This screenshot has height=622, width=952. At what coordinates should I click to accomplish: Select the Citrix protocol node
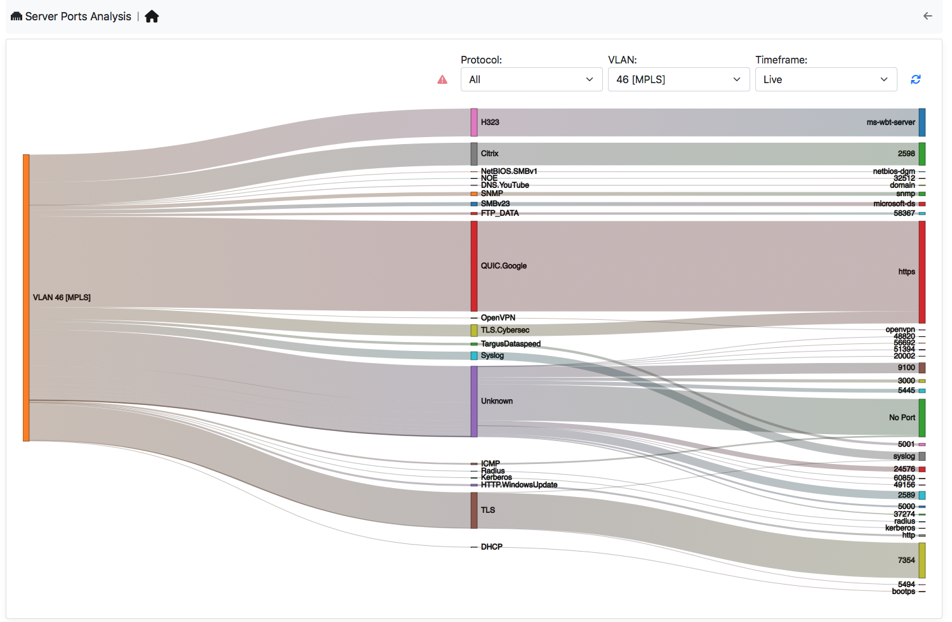click(473, 153)
